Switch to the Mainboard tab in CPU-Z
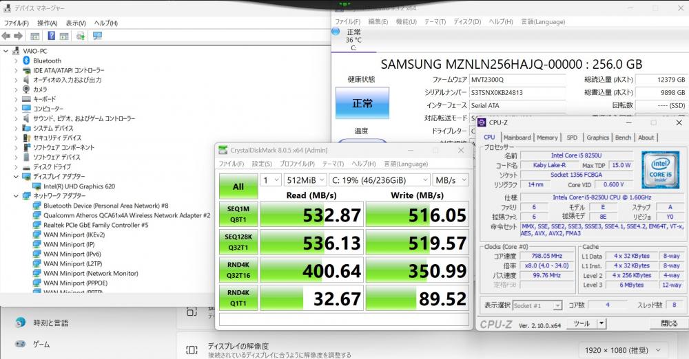Screen dimensions: 689x359 (517, 138)
